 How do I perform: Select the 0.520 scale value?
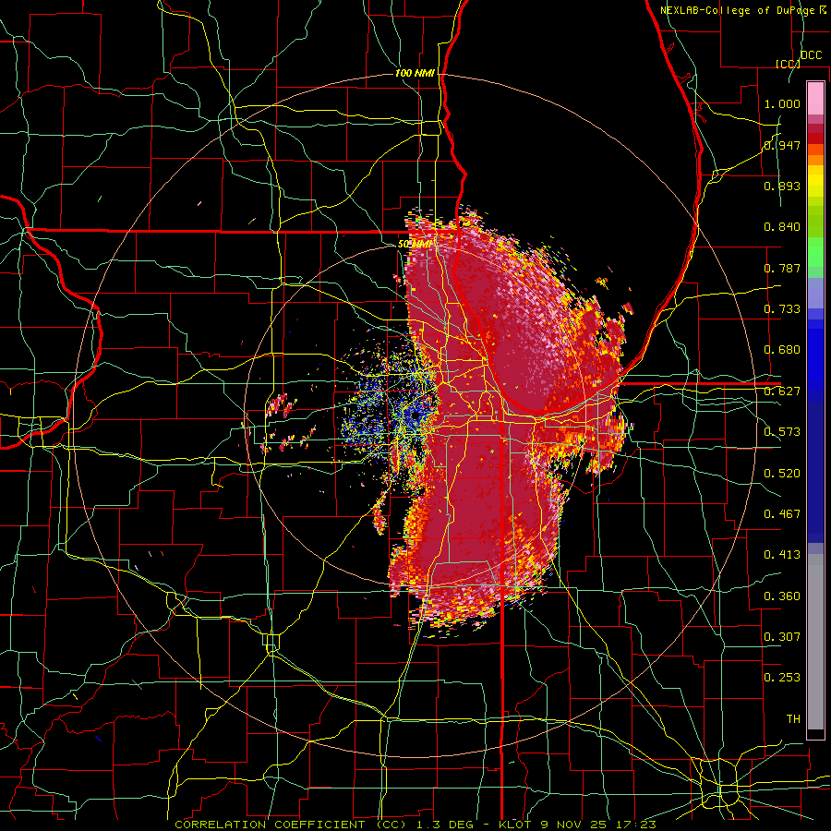pyautogui.click(x=782, y=474)
